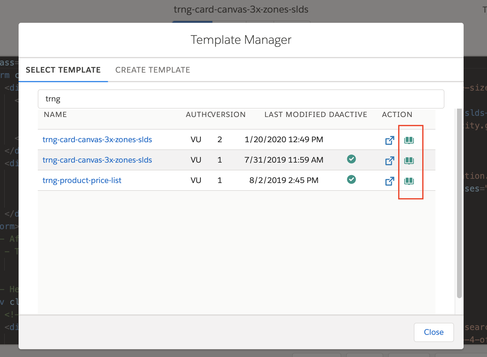Click the 8/2/2019 2:45 PM date cell
This screenshot has height=357, width=487.
284,180
